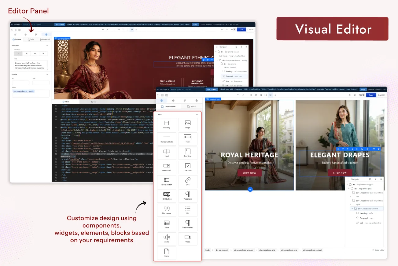Image resolution: width=398 pixels, height=266 pixels.
Task: Remove the bss-promo-banner__text class tag
Action: (33, 91)
